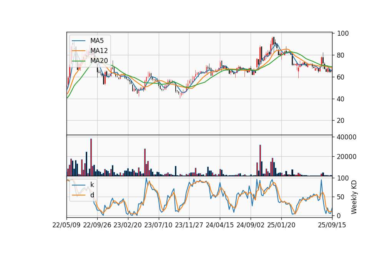Click the orange MA12 legend line sample

[78, 51]
